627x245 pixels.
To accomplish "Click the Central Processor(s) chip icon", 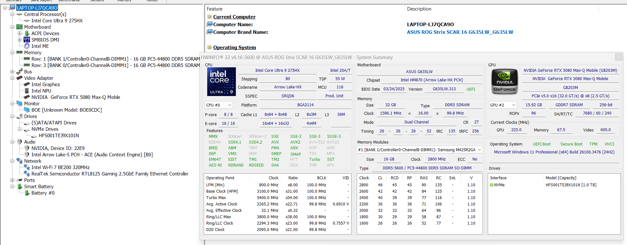I will 19,14.
